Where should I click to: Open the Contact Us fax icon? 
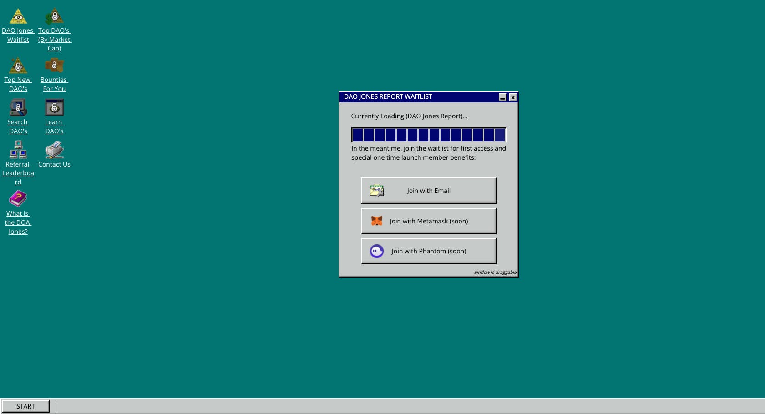[54, 150]
